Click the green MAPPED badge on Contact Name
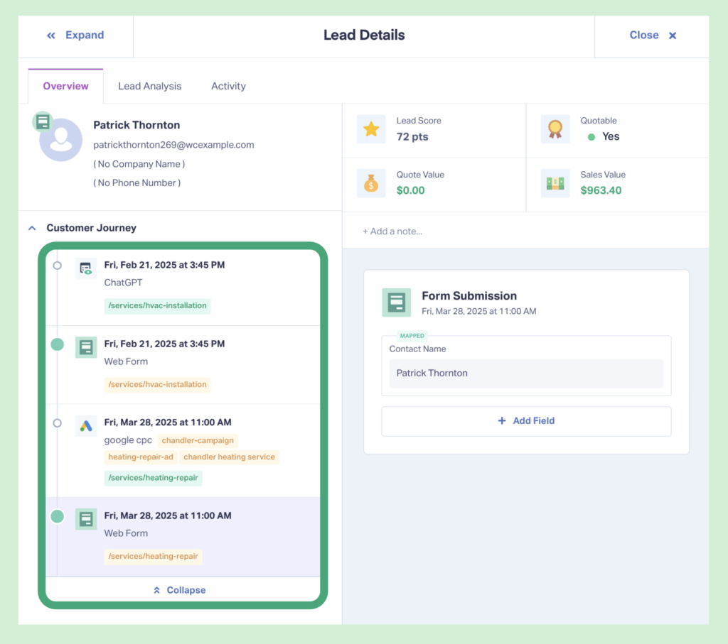 [x=412, y=336]
